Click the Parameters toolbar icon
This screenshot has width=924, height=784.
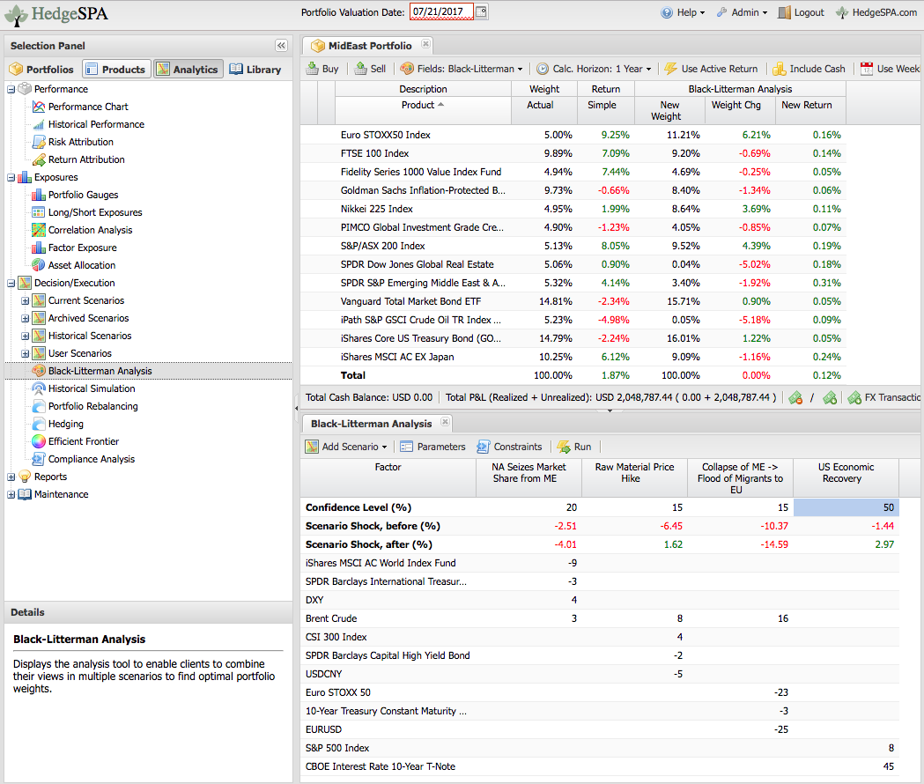407,447
